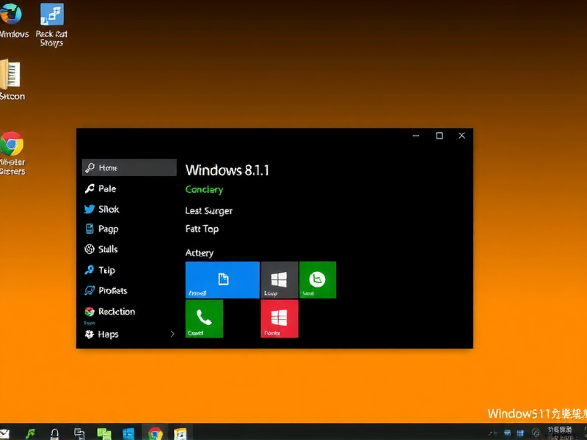Image resolution: width=587 pixels, height=440 pixels.
Task: Select the Fatt Top option
Action: click(202, 229)
